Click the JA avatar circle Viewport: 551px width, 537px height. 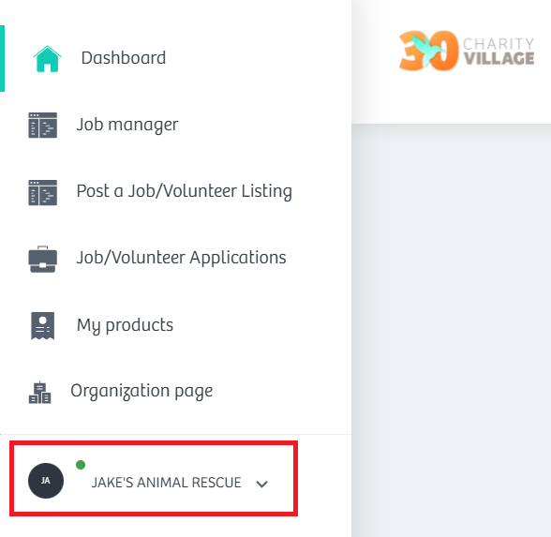46,481
